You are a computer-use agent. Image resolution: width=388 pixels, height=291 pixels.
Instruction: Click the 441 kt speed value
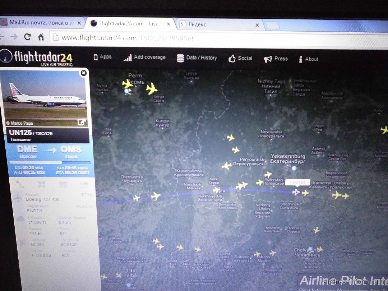point(36,234)
